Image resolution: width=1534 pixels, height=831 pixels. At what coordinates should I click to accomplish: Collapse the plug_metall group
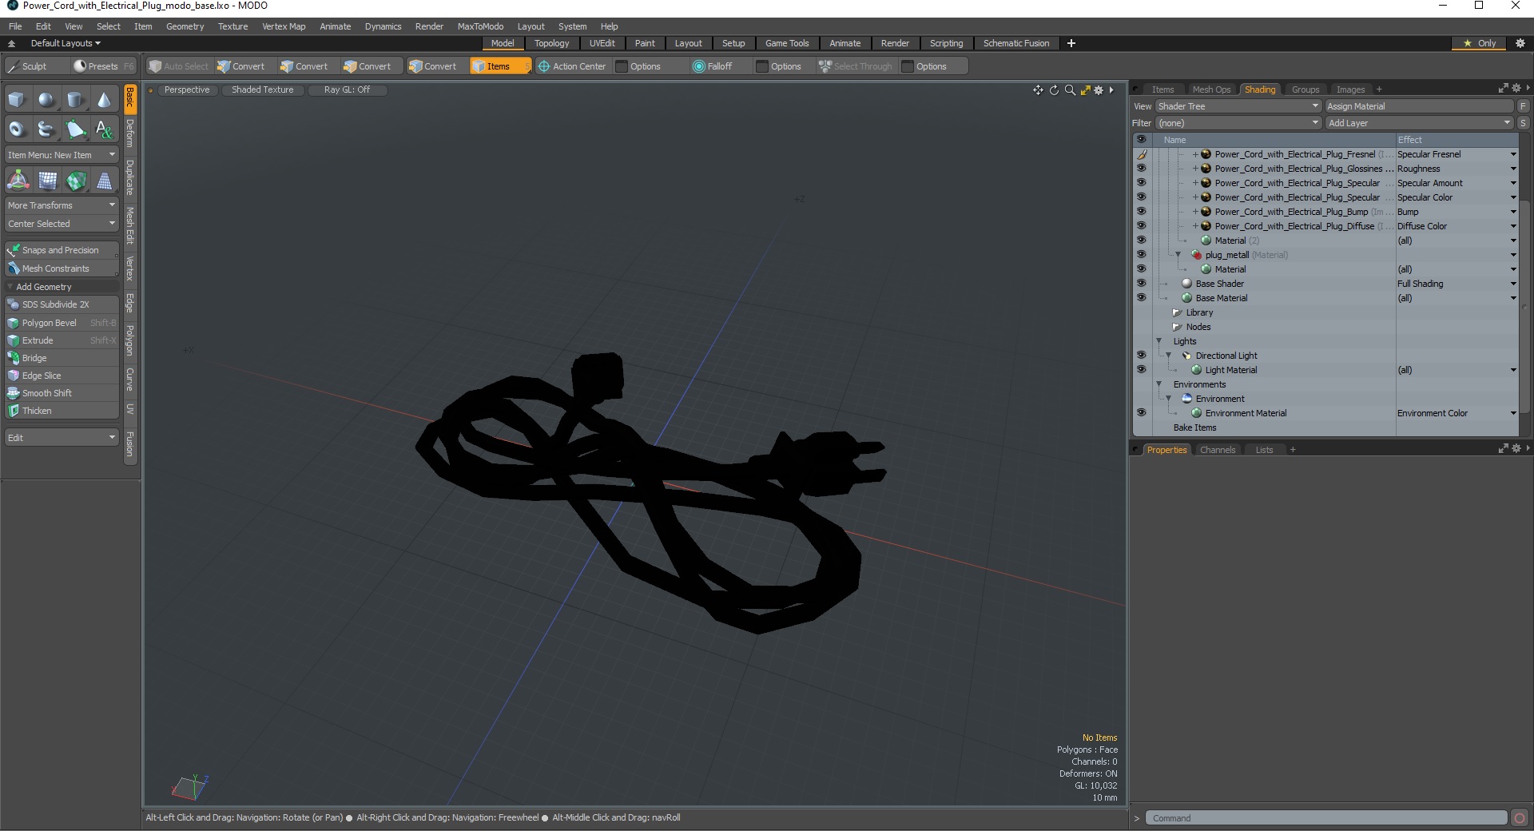pos(1178,255)
